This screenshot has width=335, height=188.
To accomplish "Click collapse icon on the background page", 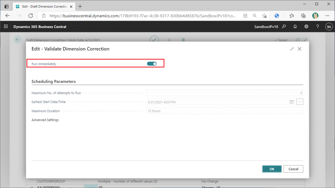I will point(306,39).
